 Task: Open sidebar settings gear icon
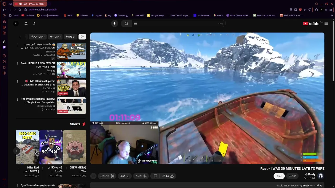4,73
